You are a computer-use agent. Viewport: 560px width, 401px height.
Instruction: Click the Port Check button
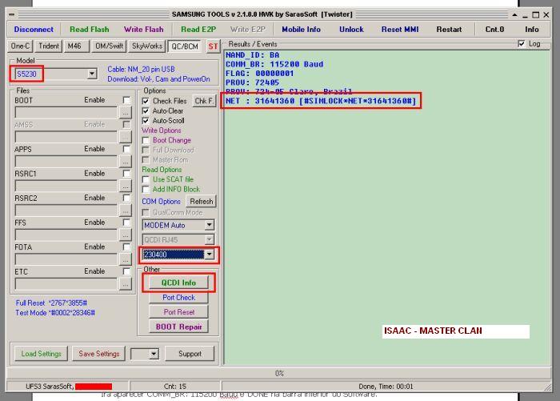[x=178, y=298]
